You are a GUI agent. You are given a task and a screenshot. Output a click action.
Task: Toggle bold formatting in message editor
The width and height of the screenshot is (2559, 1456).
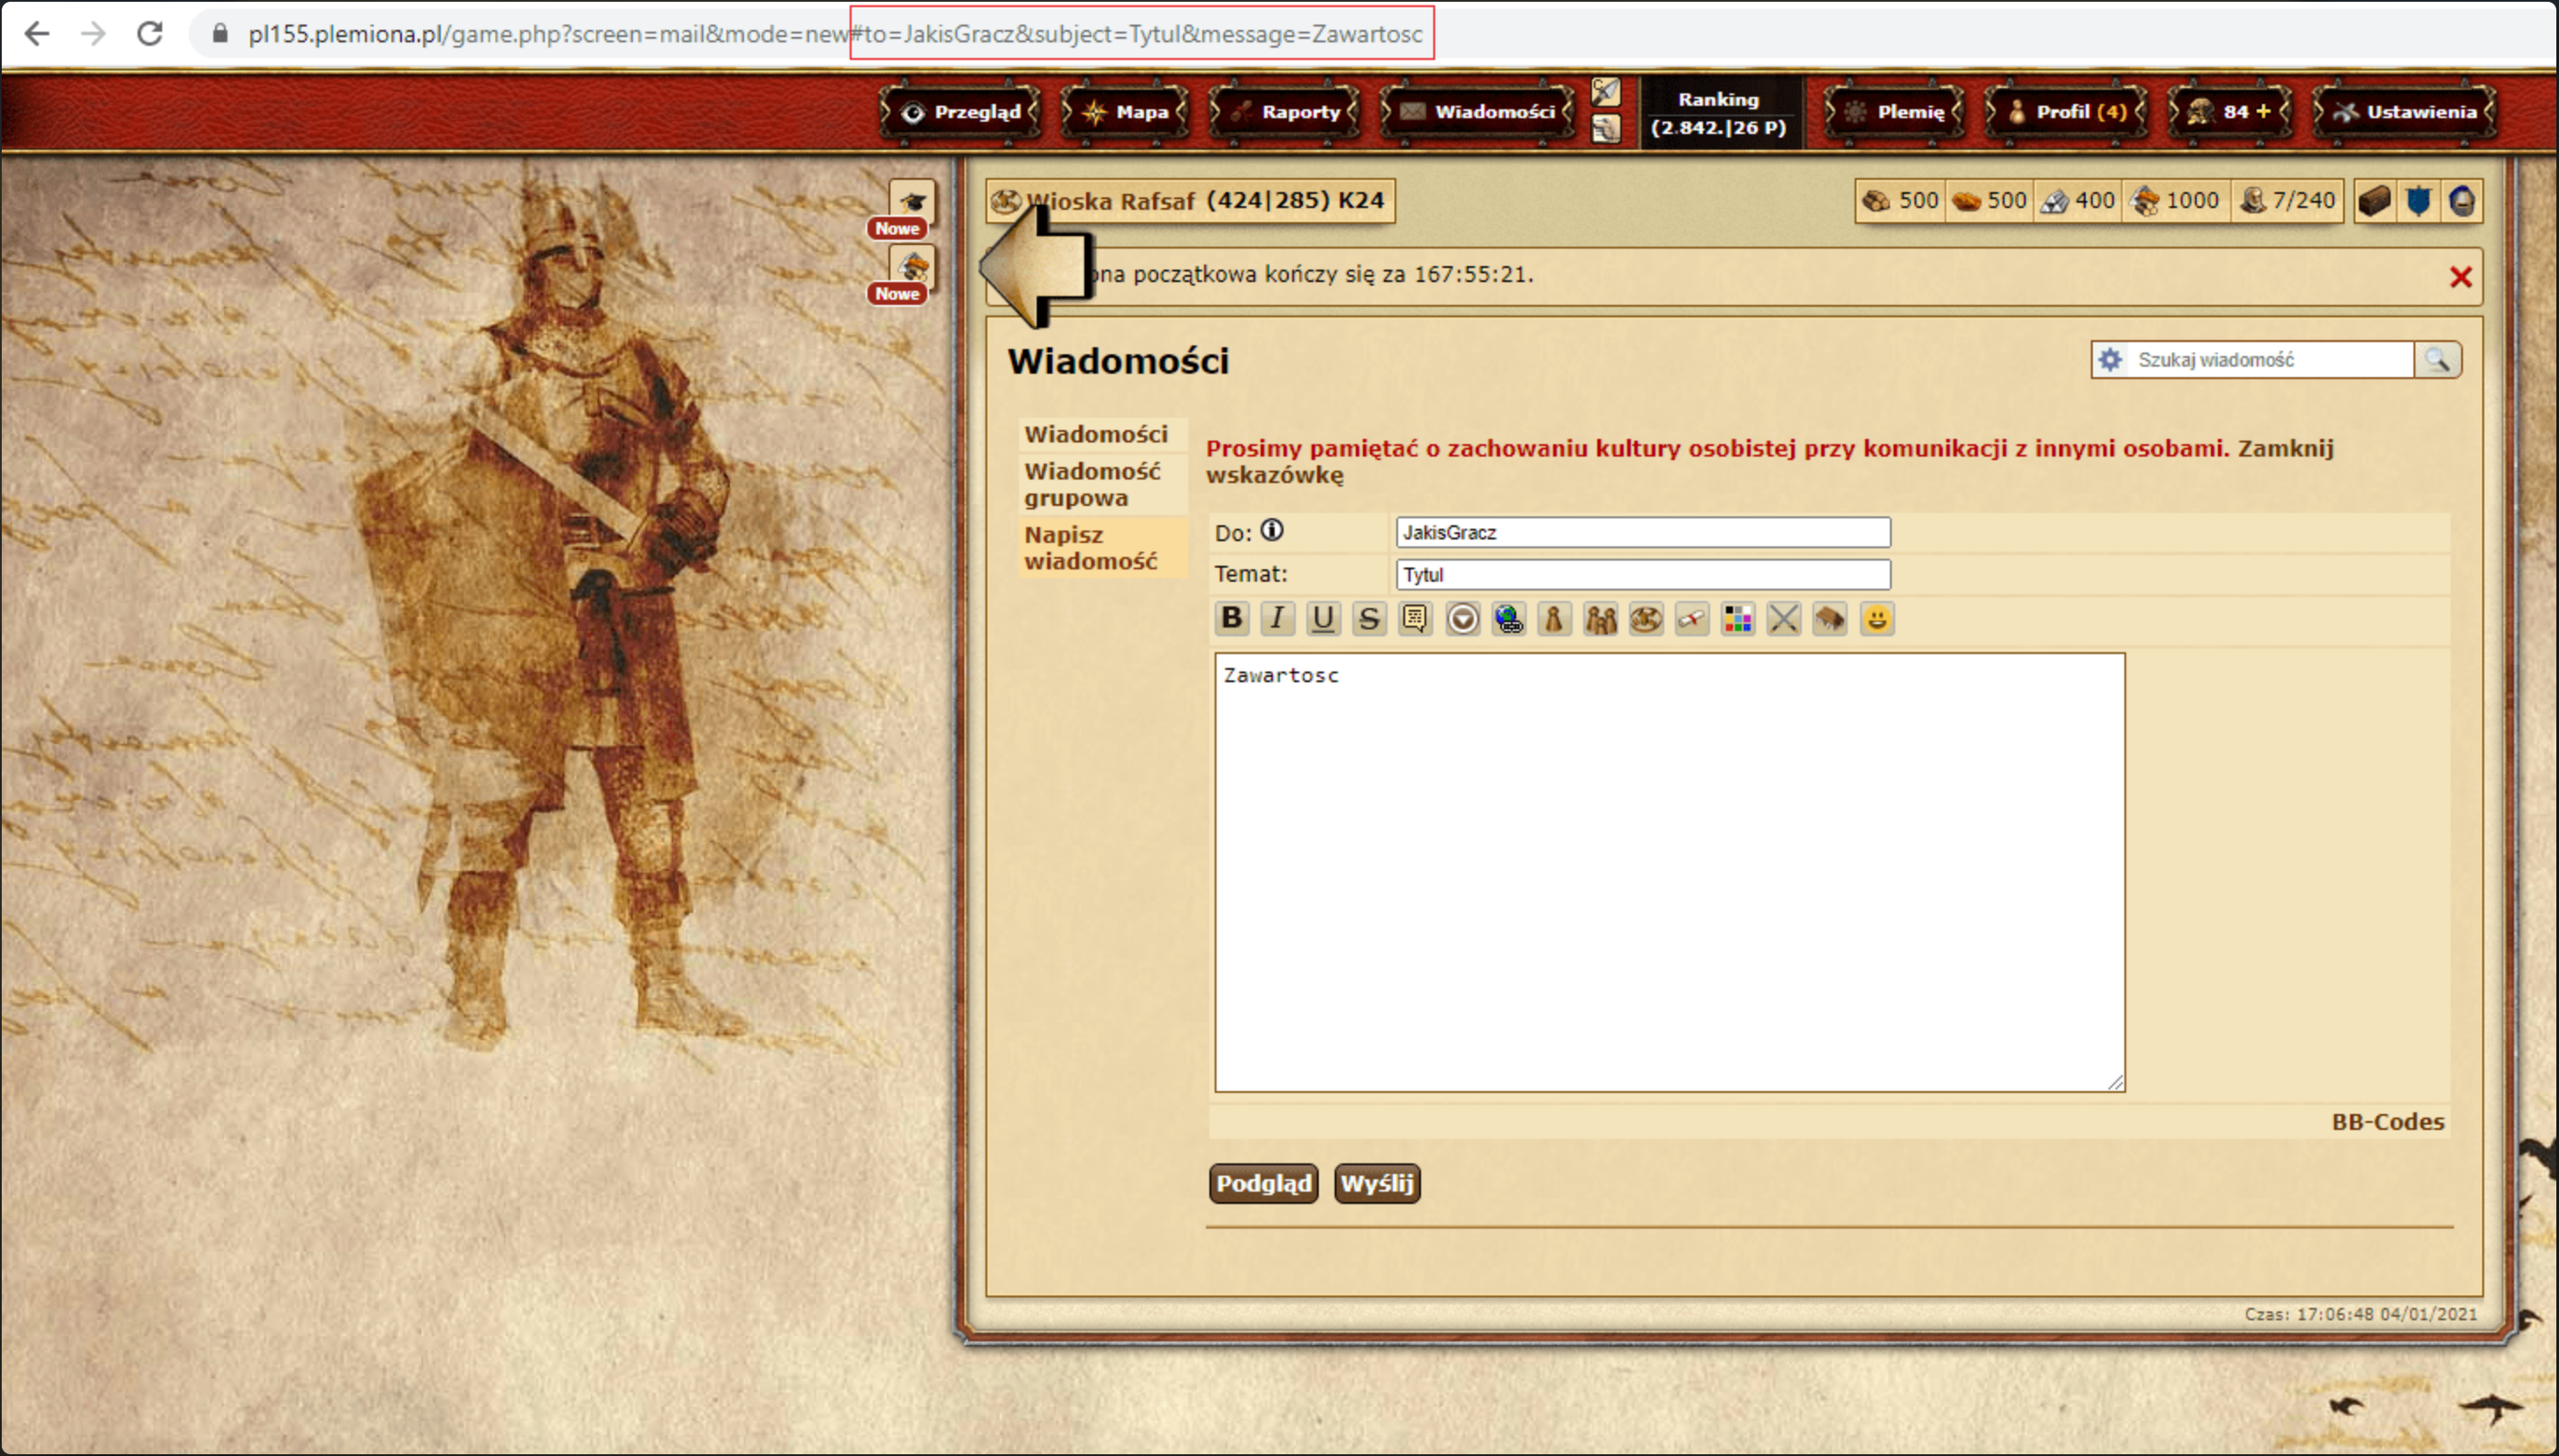coord(1231,619)
